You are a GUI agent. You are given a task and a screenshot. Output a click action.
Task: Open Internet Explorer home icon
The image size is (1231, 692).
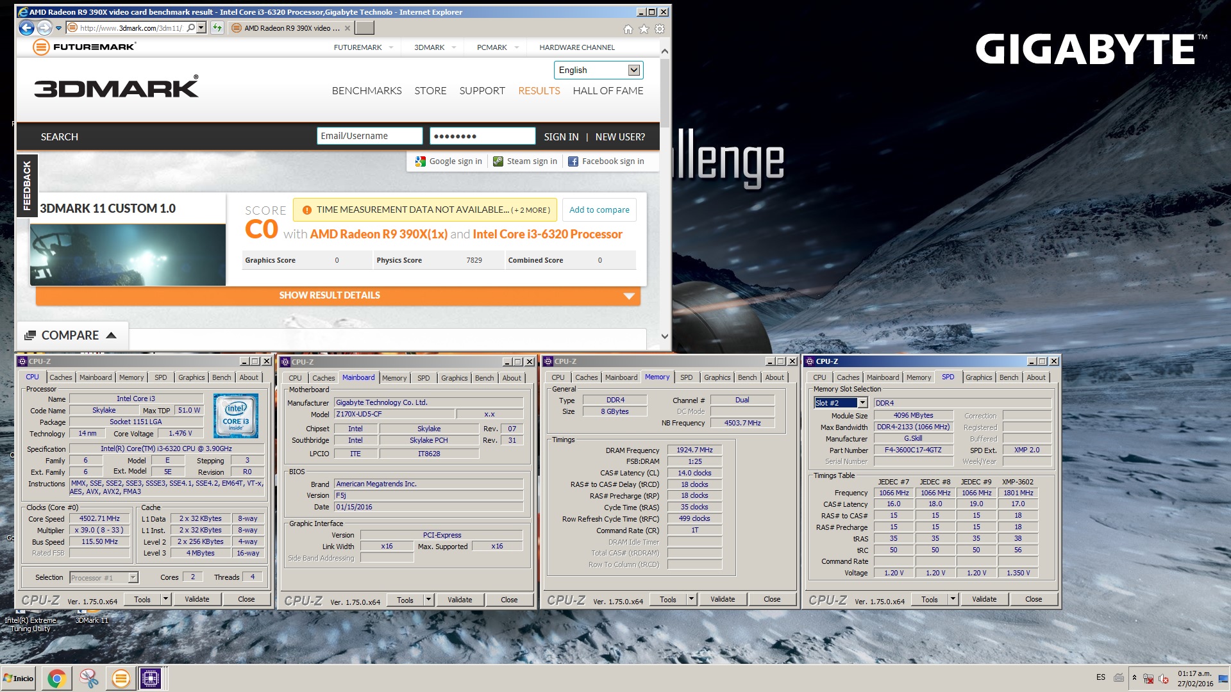point(628,29)
